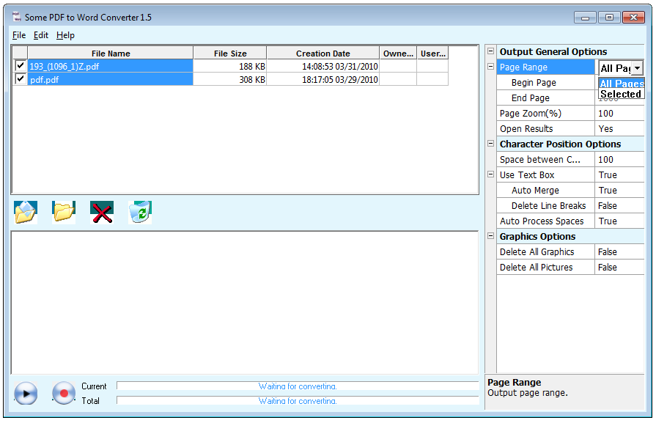Click the app icon in the title bar
This screenshot has width=656, height=423.
pyautogui.click(x=17, y=17)
